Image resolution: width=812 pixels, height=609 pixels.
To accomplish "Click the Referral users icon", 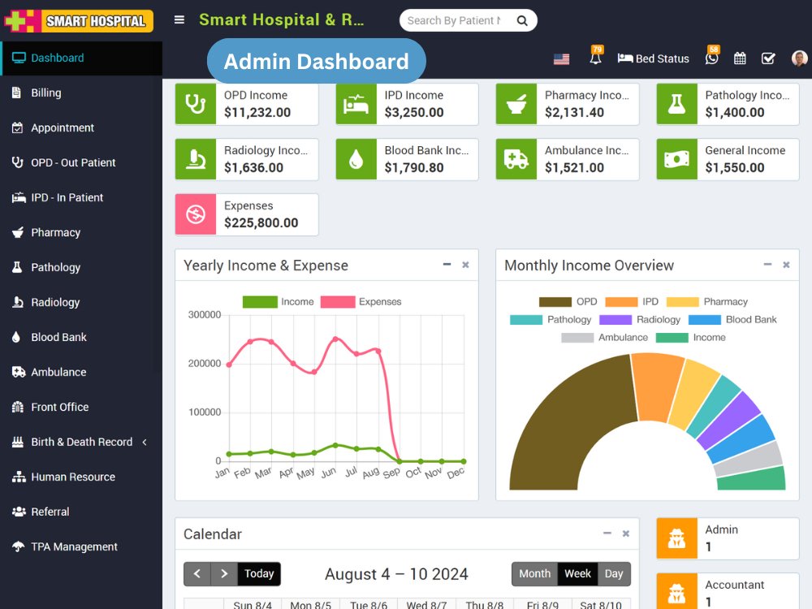I will point(19,512).
